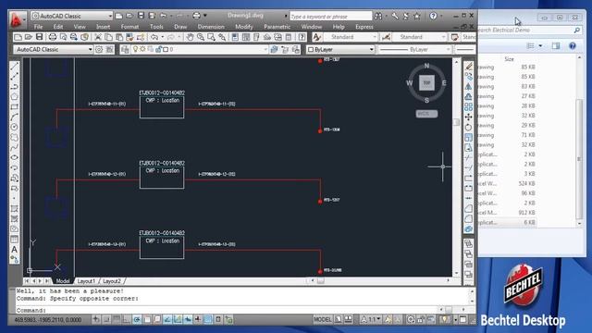Click the Plot printer icon in Standard toolbar
592x333 pixels.
[53, 37]
